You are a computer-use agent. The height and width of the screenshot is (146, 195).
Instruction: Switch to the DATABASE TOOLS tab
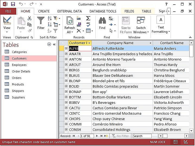(103, 11)
